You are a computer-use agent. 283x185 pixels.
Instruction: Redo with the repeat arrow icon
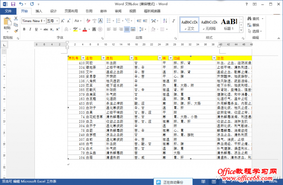(x=32, y=4)
